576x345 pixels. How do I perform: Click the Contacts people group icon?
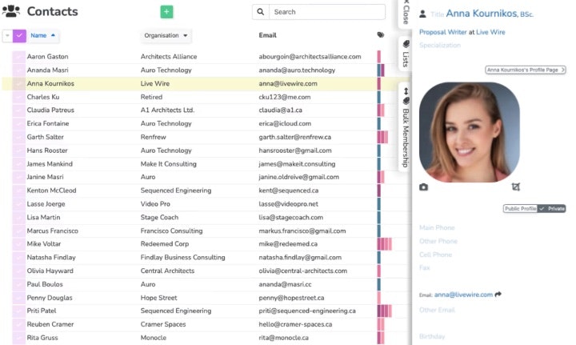point(11,11)
